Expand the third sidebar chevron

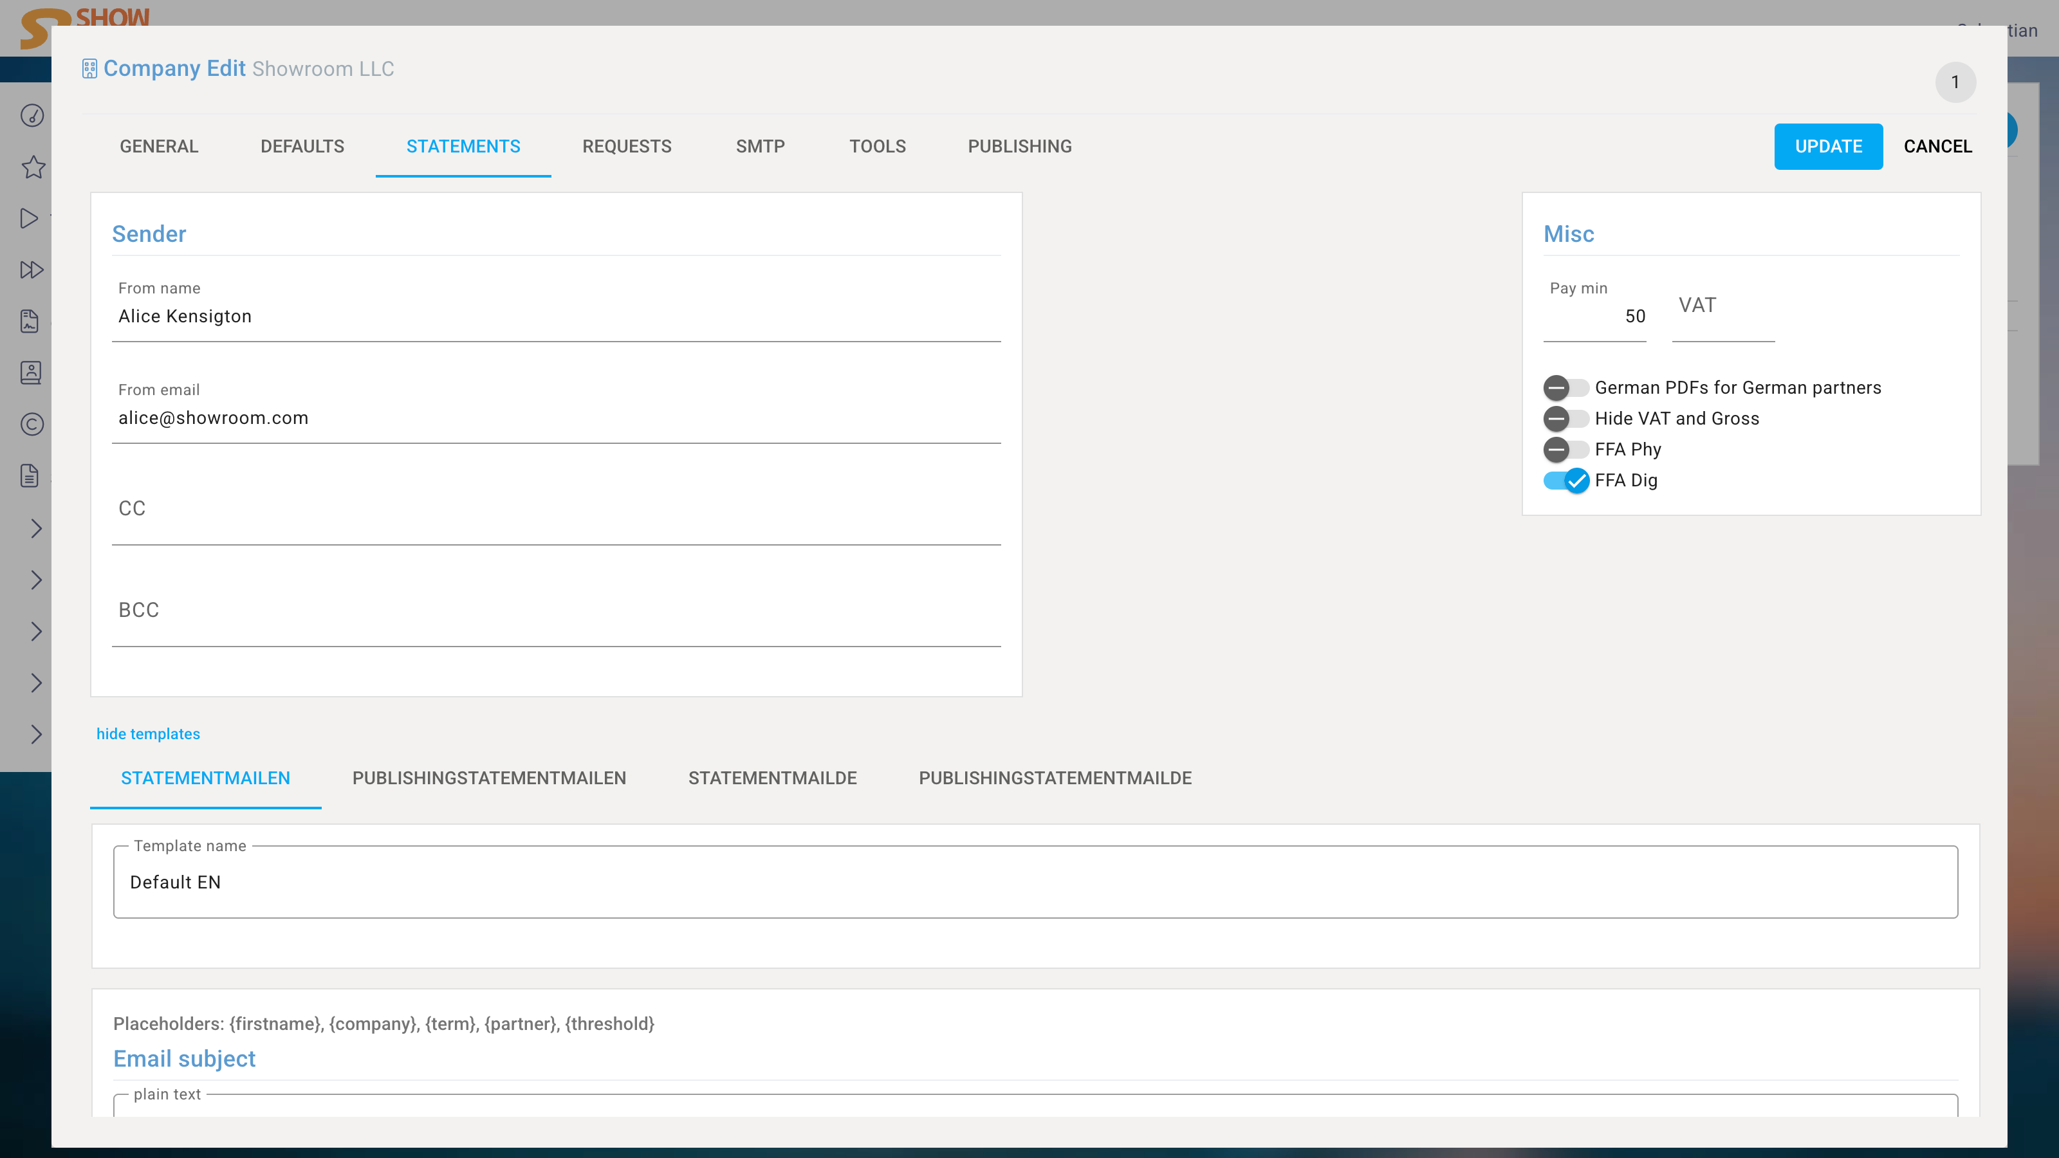pos(36,631)
